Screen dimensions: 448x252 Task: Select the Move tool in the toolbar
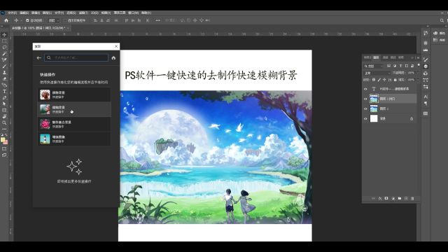point(4,34)
